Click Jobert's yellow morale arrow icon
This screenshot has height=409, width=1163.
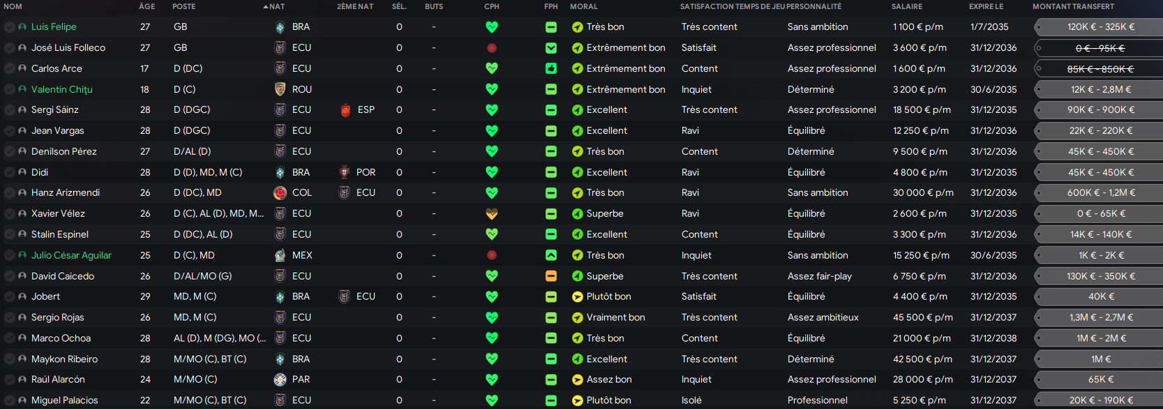[x=577, y=297]
